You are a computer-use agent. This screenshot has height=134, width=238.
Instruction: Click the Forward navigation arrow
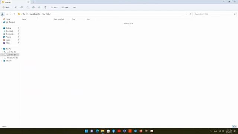click(7, 14)
